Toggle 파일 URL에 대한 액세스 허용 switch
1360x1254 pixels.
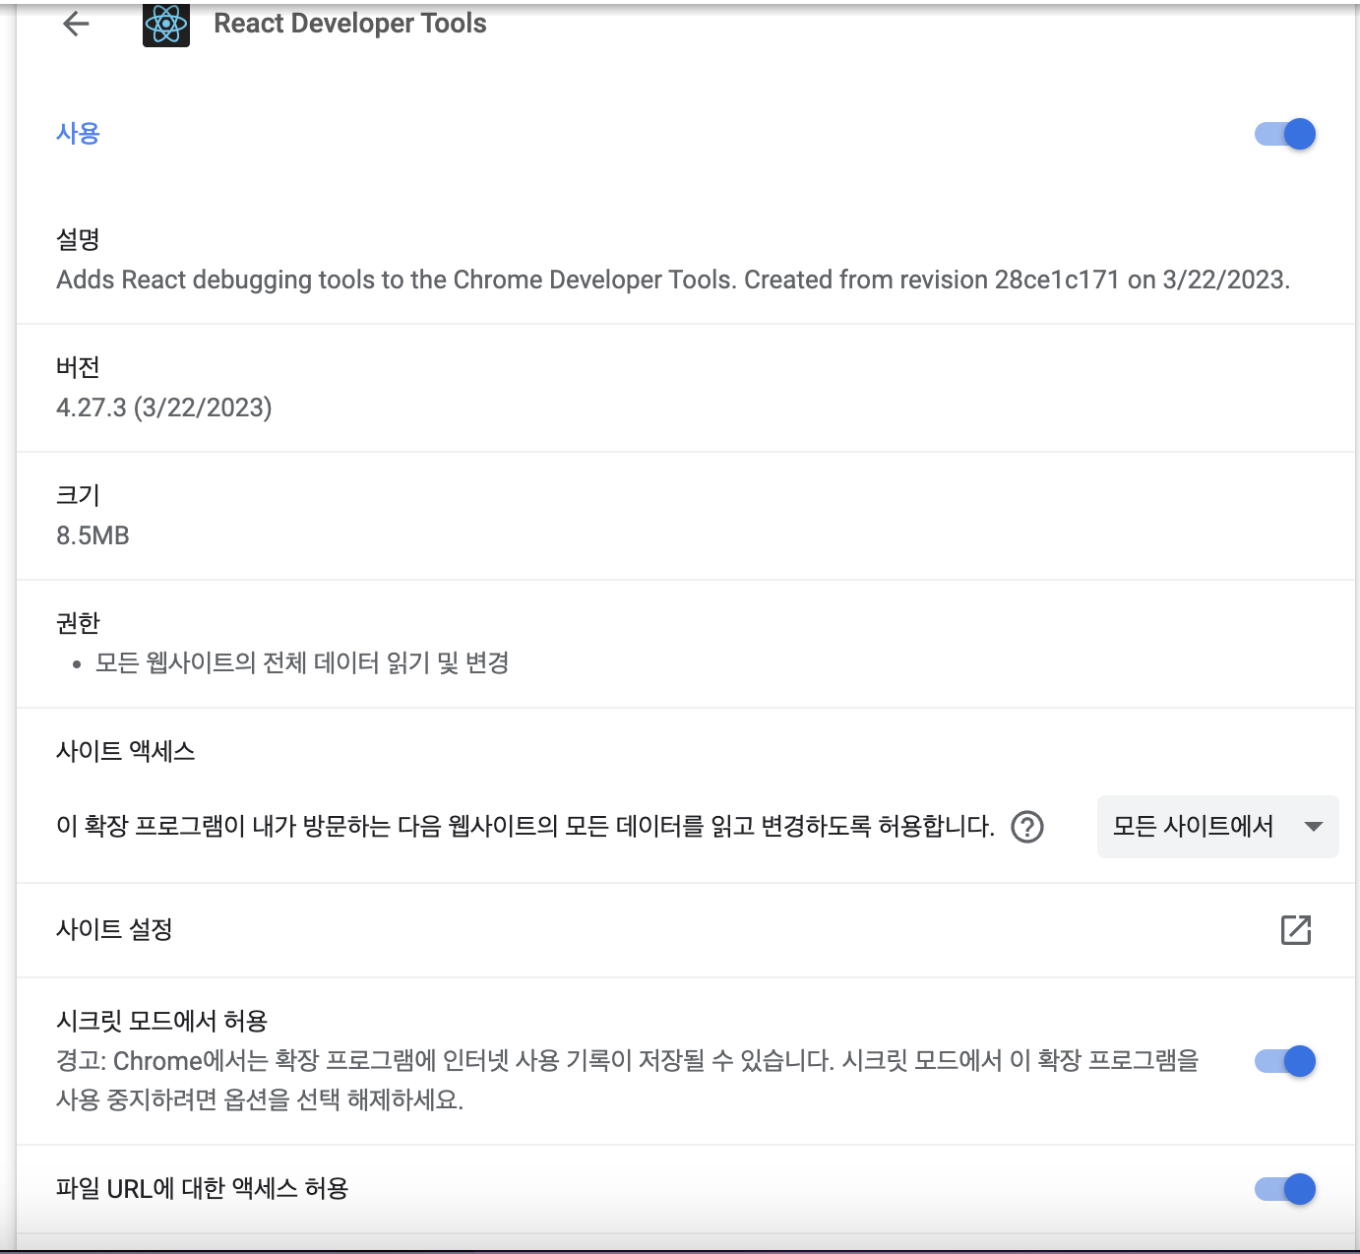pos(1285,1189)
